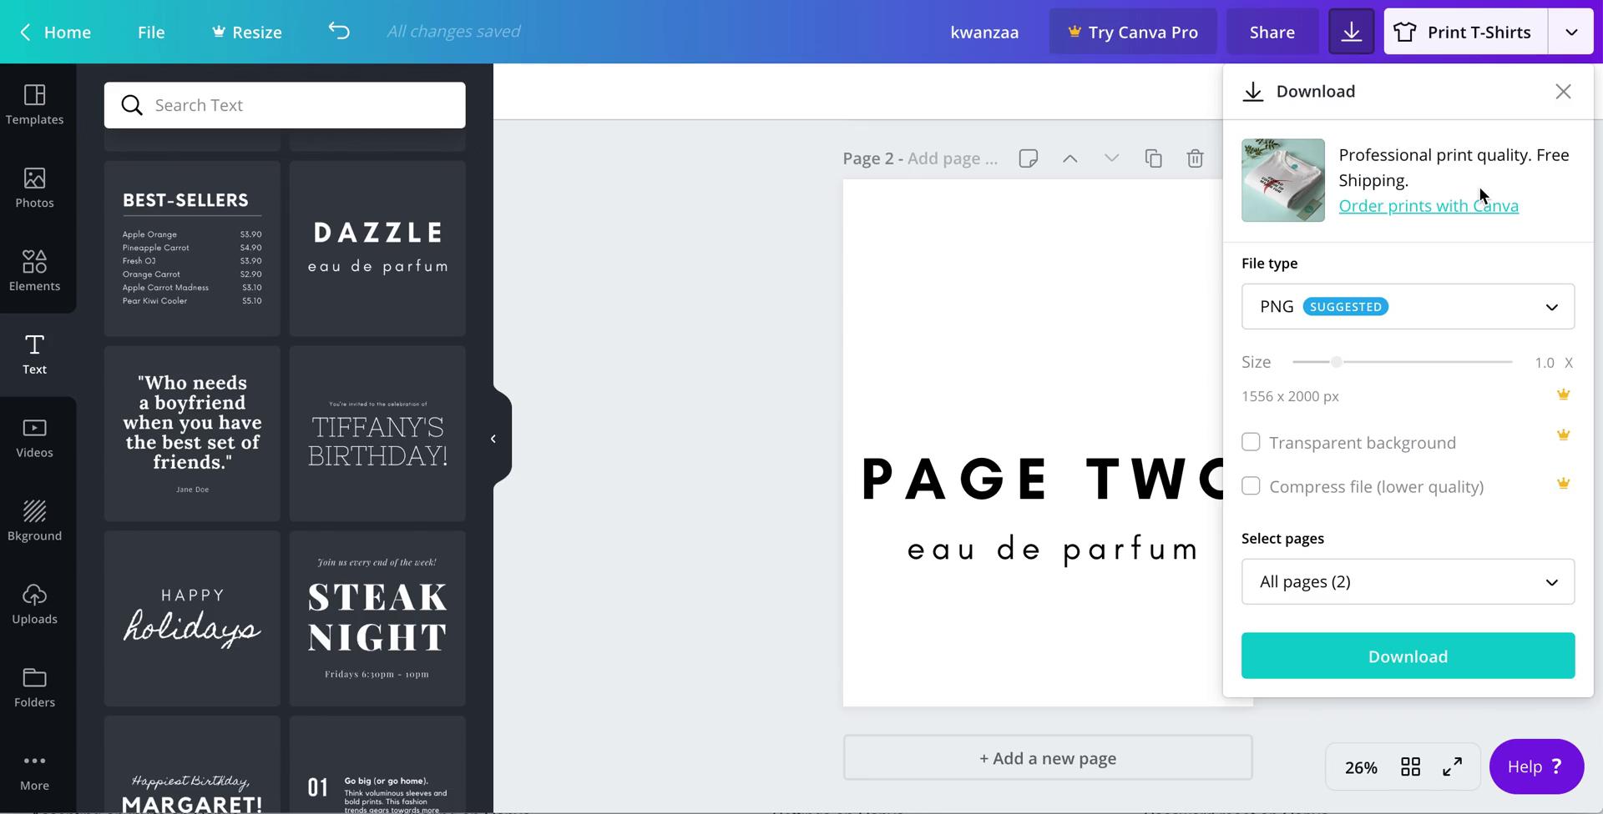Click the Share button

pyautogui.click(x=1272, y=32)
